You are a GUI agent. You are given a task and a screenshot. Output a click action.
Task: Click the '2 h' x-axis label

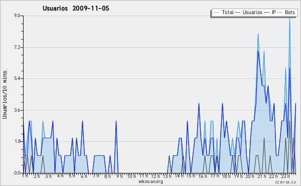37,176
